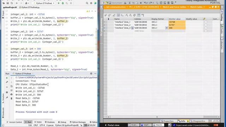
Task: Open PyCharm's Search Everywhere magnifier
Action: click(x=87, y=3)
